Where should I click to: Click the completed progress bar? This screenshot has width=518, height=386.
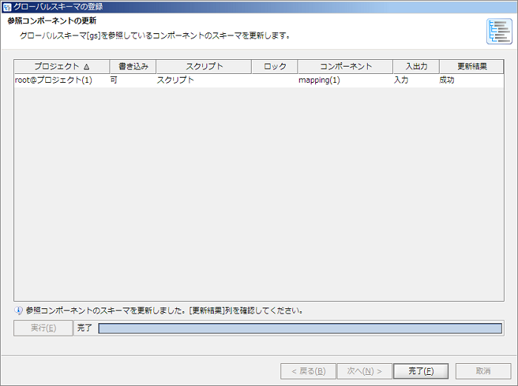click(x=300, y=328)
